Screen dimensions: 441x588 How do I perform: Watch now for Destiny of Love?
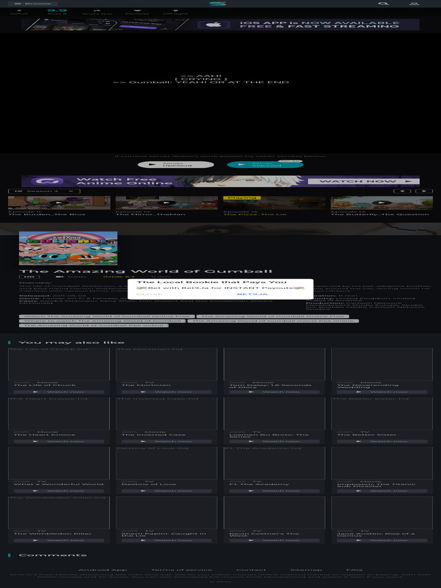pos(167,491)
